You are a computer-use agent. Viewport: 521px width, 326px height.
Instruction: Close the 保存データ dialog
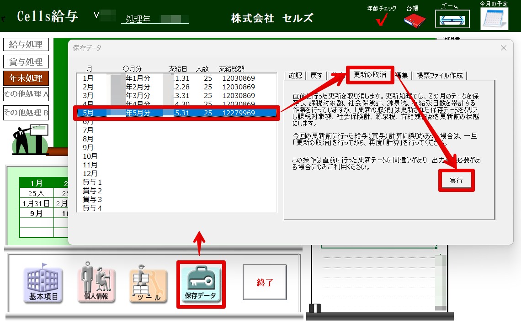click(x=503, y=48)
